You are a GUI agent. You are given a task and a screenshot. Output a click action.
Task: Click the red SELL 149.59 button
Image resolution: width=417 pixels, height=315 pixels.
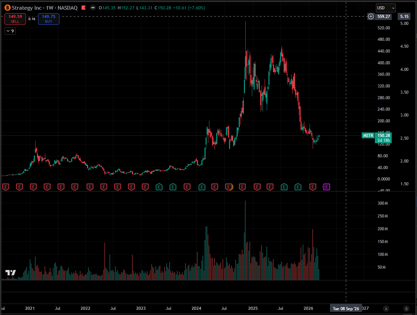coord(15,19)
